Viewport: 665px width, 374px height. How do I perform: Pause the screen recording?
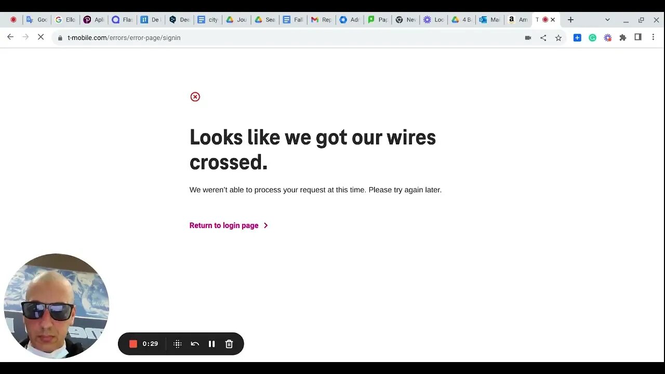(211, 344)
